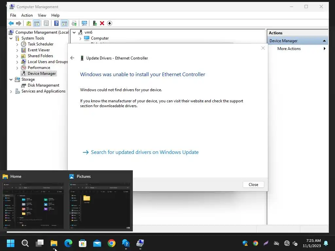Collapse the Device Manager actions section arrow
Image resolution: width=335 pixels, height=251 pixels.
(324, 41)
